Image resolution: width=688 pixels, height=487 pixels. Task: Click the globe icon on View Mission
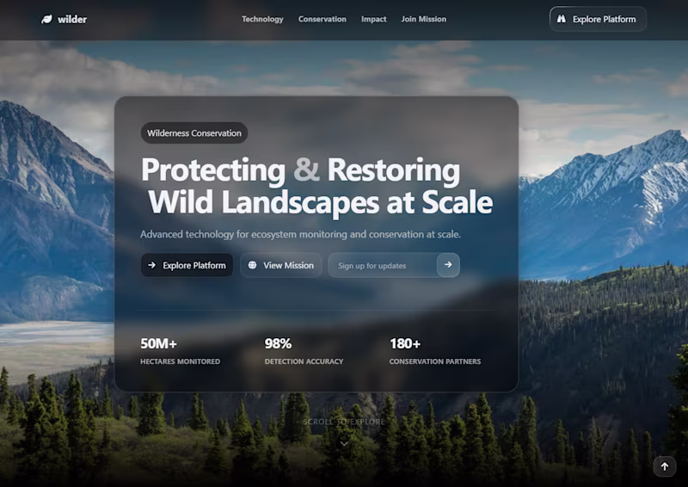click(x=252, y=265)
